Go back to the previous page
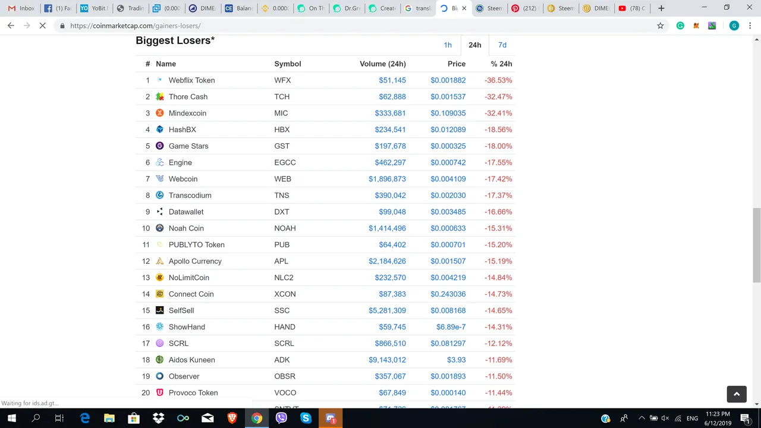 11,26
